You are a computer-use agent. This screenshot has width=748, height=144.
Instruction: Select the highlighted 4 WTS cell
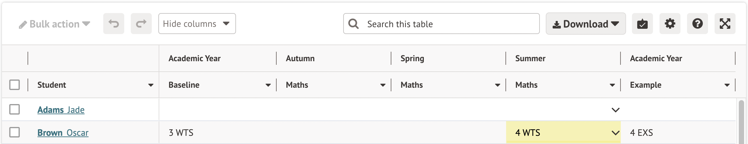(x=557, y=133)
